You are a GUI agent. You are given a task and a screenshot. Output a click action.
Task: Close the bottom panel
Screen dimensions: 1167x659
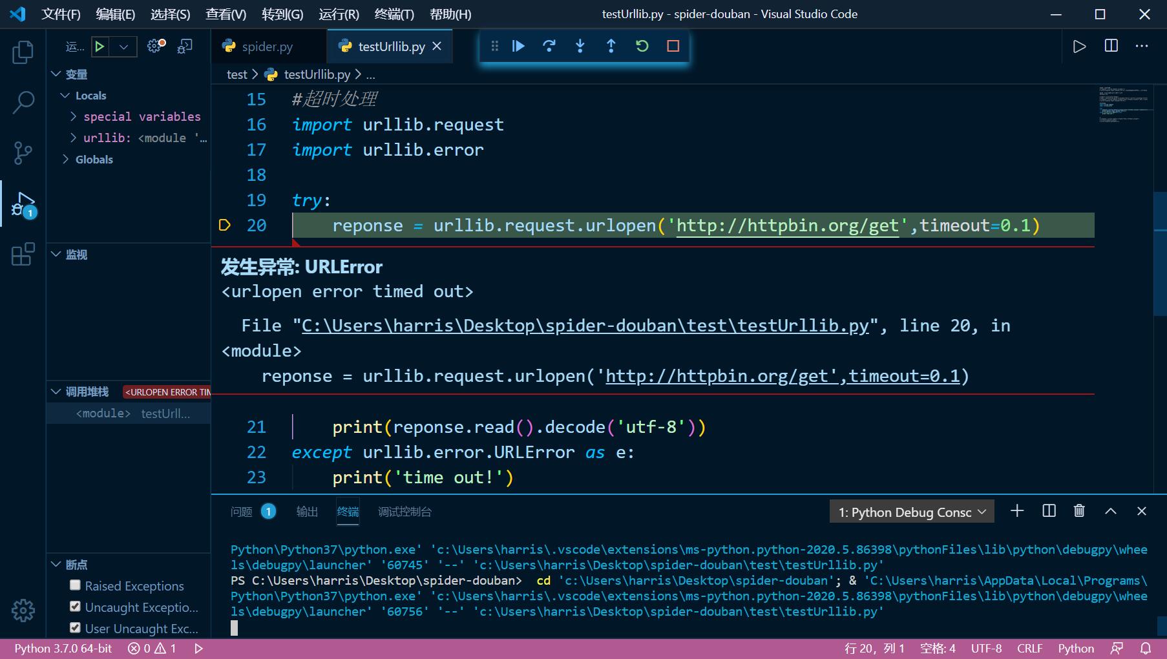(1142, 511)
